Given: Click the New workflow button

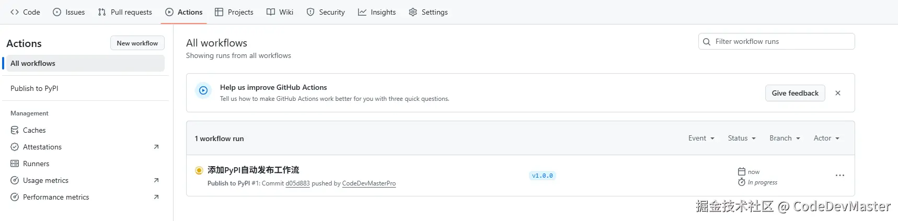Looking at the screenshot, I should coord(137,43).
